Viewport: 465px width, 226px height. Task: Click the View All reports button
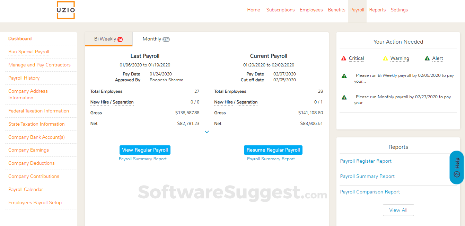coord(398,210)
